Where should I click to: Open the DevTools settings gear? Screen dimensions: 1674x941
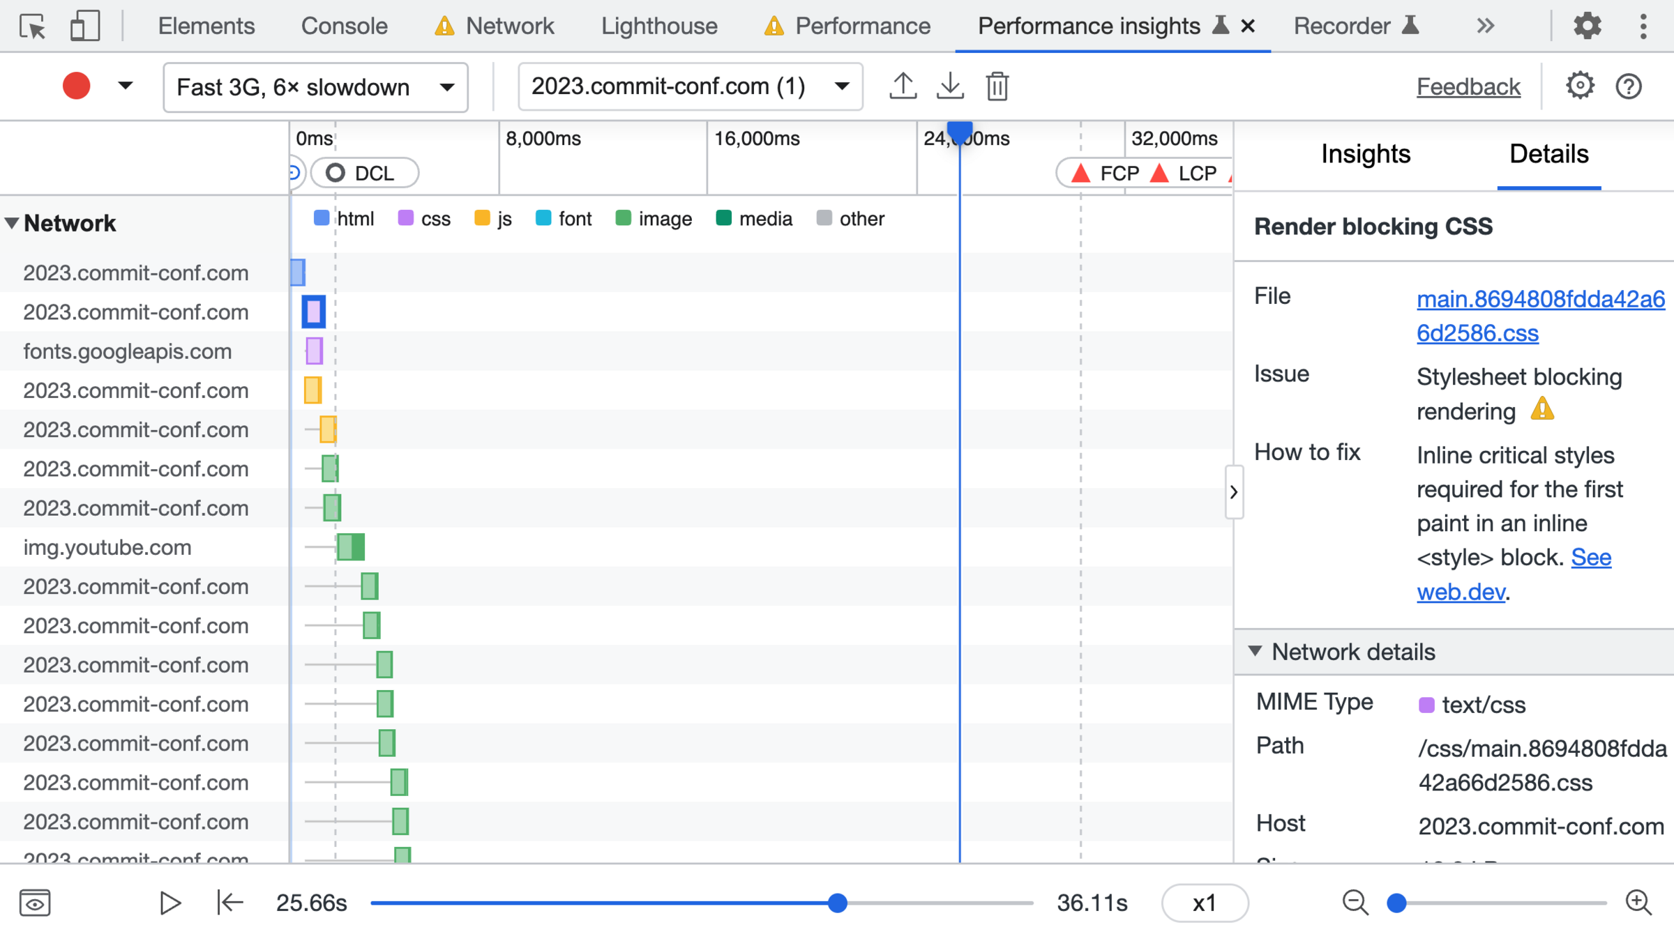point(1587,26)
